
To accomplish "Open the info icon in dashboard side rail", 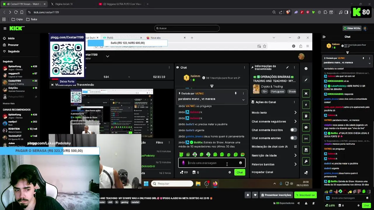I will click(306, 69).
